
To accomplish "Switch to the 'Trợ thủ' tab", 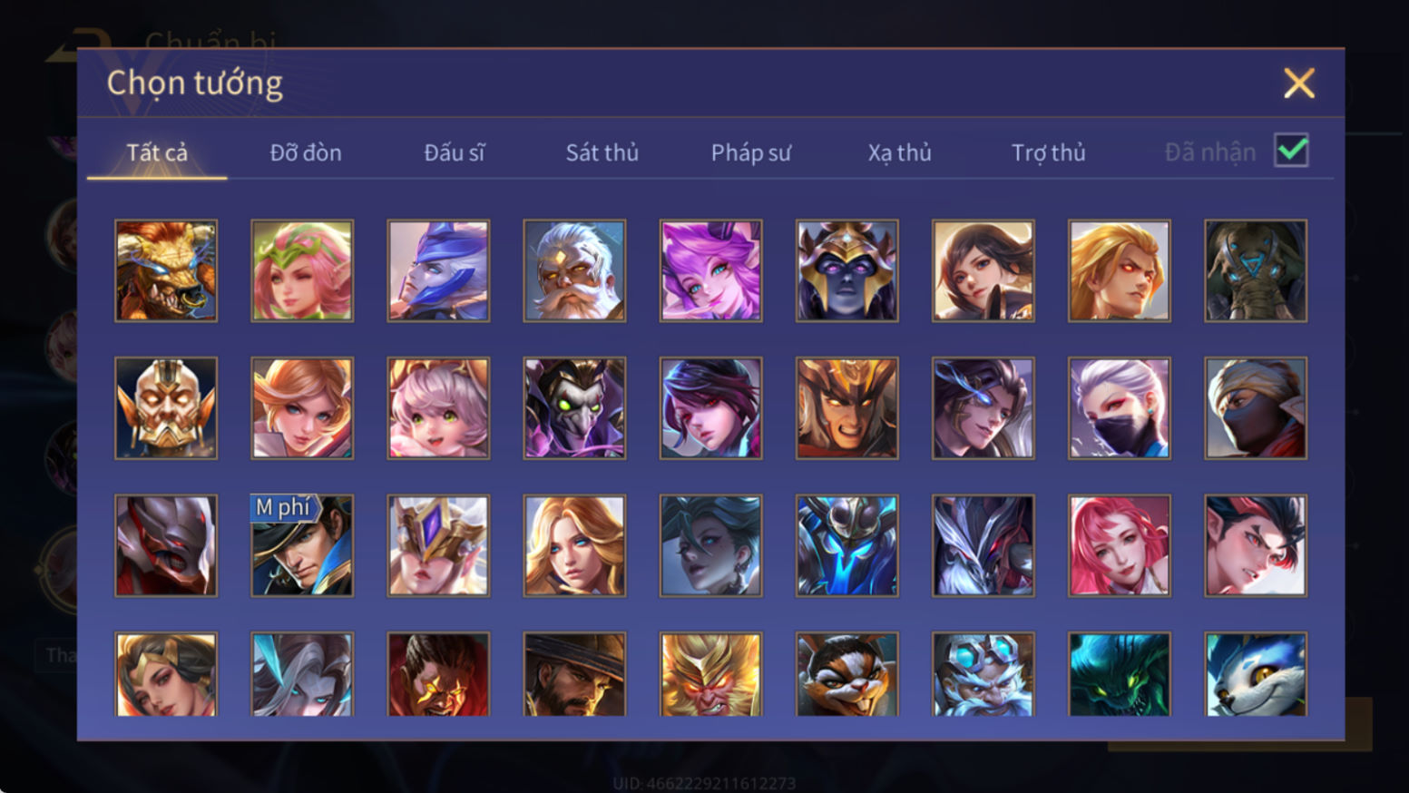I will point(1049,152).
